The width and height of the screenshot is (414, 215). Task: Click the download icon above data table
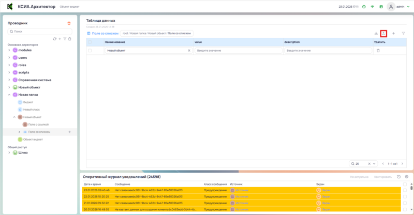coord(376,34)
